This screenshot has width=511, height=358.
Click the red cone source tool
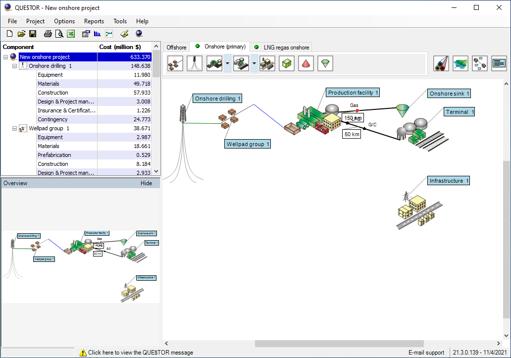coord(306,63)
